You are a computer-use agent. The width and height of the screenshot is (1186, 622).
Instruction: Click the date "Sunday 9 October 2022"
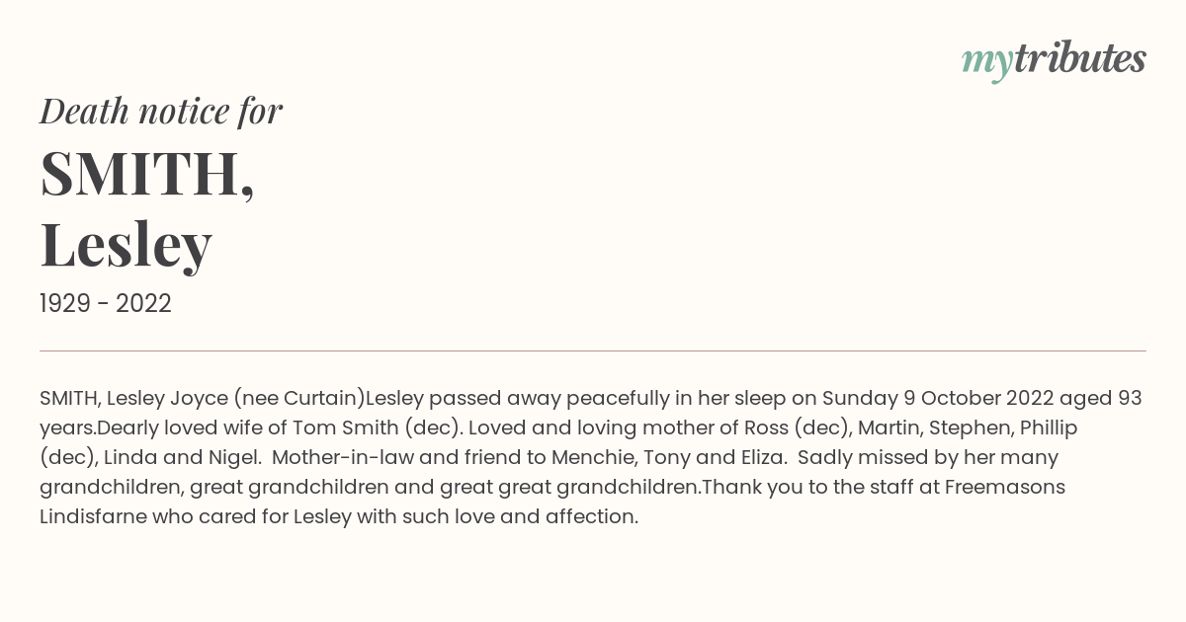pos(938,399)
